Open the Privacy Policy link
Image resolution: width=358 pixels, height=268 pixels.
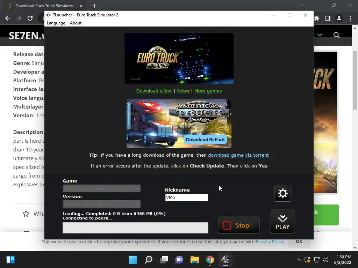click(x=270, y=241)
